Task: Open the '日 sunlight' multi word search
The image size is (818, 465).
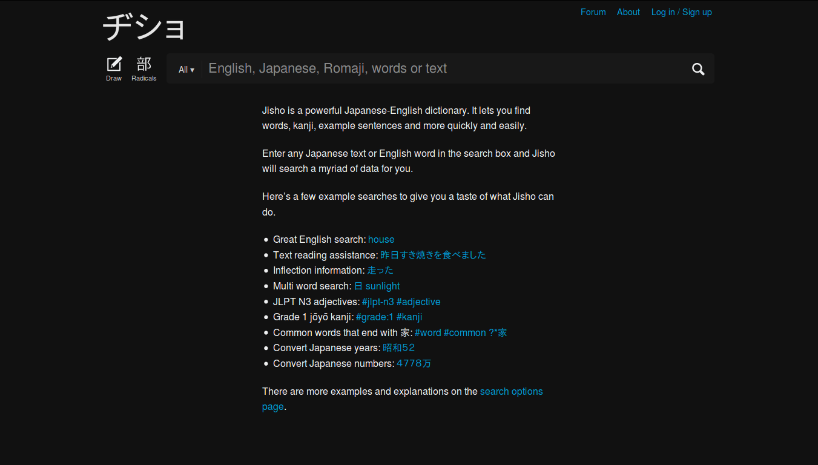Action: pyautogui.click(x=377, y=286)
